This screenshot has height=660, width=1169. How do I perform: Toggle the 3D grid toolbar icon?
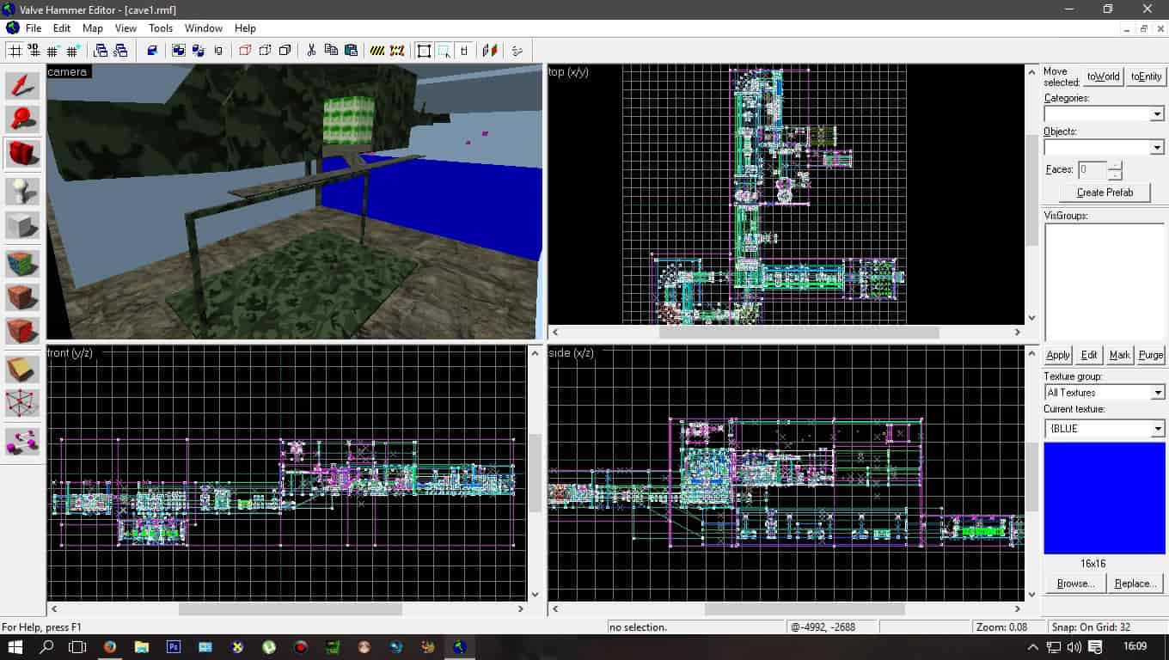34,51
